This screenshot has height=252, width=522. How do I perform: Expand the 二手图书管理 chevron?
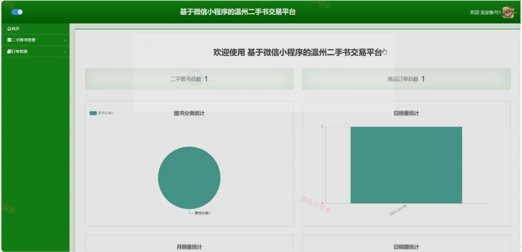(x=65, y=40)
